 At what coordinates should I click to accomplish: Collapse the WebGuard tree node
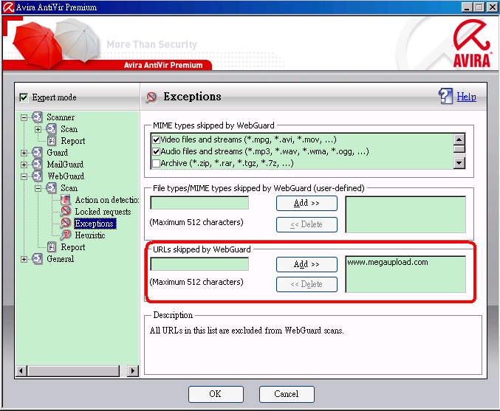click(24, 176)
